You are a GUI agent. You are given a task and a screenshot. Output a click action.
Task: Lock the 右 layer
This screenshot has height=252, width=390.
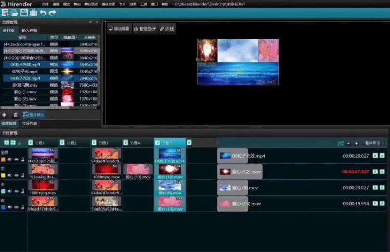click(23, 207)
